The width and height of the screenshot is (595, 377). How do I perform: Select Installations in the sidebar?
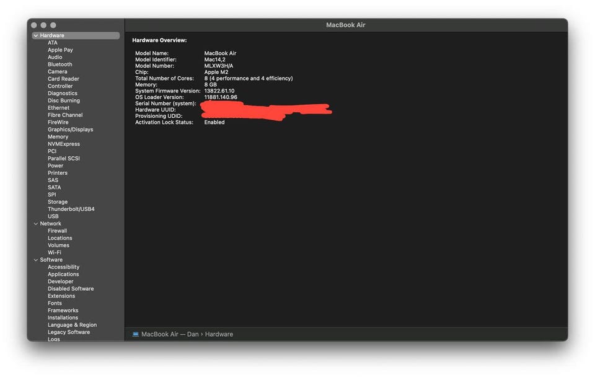click(x=63, y=317)
